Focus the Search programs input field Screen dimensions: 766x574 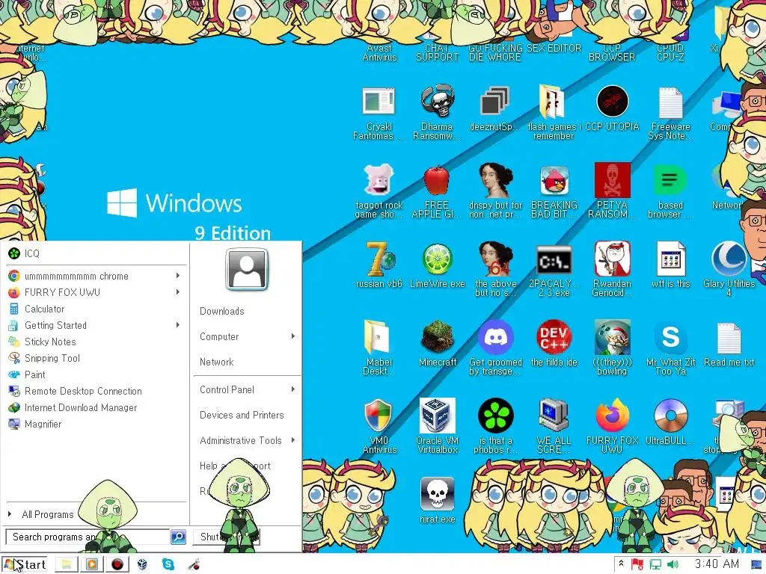(88, 537)
